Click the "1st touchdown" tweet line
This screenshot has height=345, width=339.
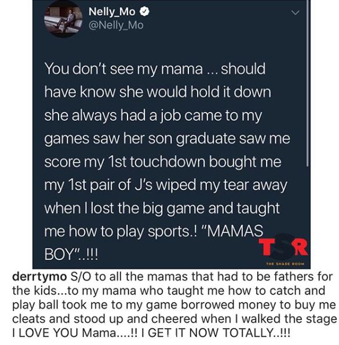tap(163, 161)
